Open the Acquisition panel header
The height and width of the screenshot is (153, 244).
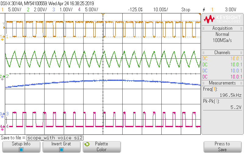tap(222, 28)
